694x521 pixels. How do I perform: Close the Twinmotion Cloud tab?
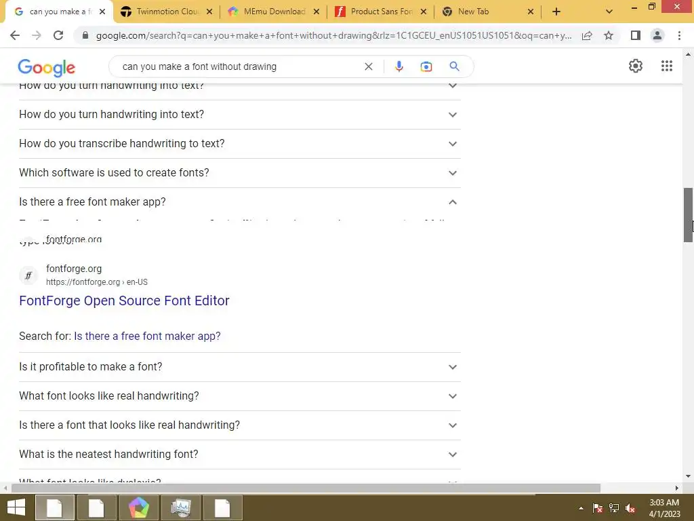(209, 12)
